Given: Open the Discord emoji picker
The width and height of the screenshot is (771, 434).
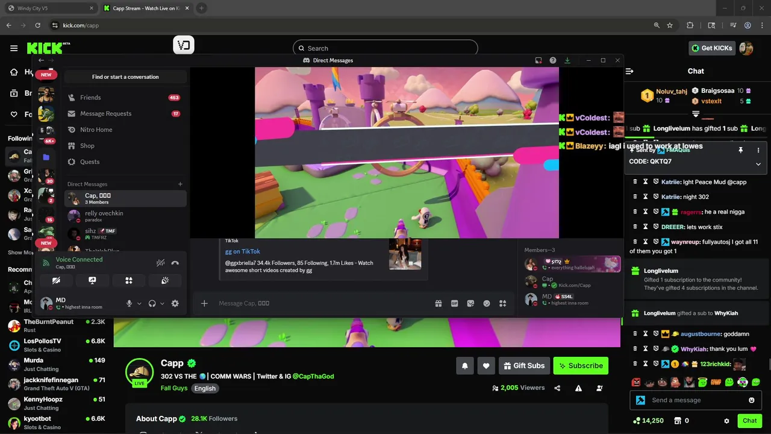Looking at the screenshot, I should (x=487, y=303).
